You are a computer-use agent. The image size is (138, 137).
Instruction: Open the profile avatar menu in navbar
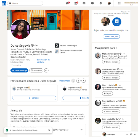click(109, 3)
